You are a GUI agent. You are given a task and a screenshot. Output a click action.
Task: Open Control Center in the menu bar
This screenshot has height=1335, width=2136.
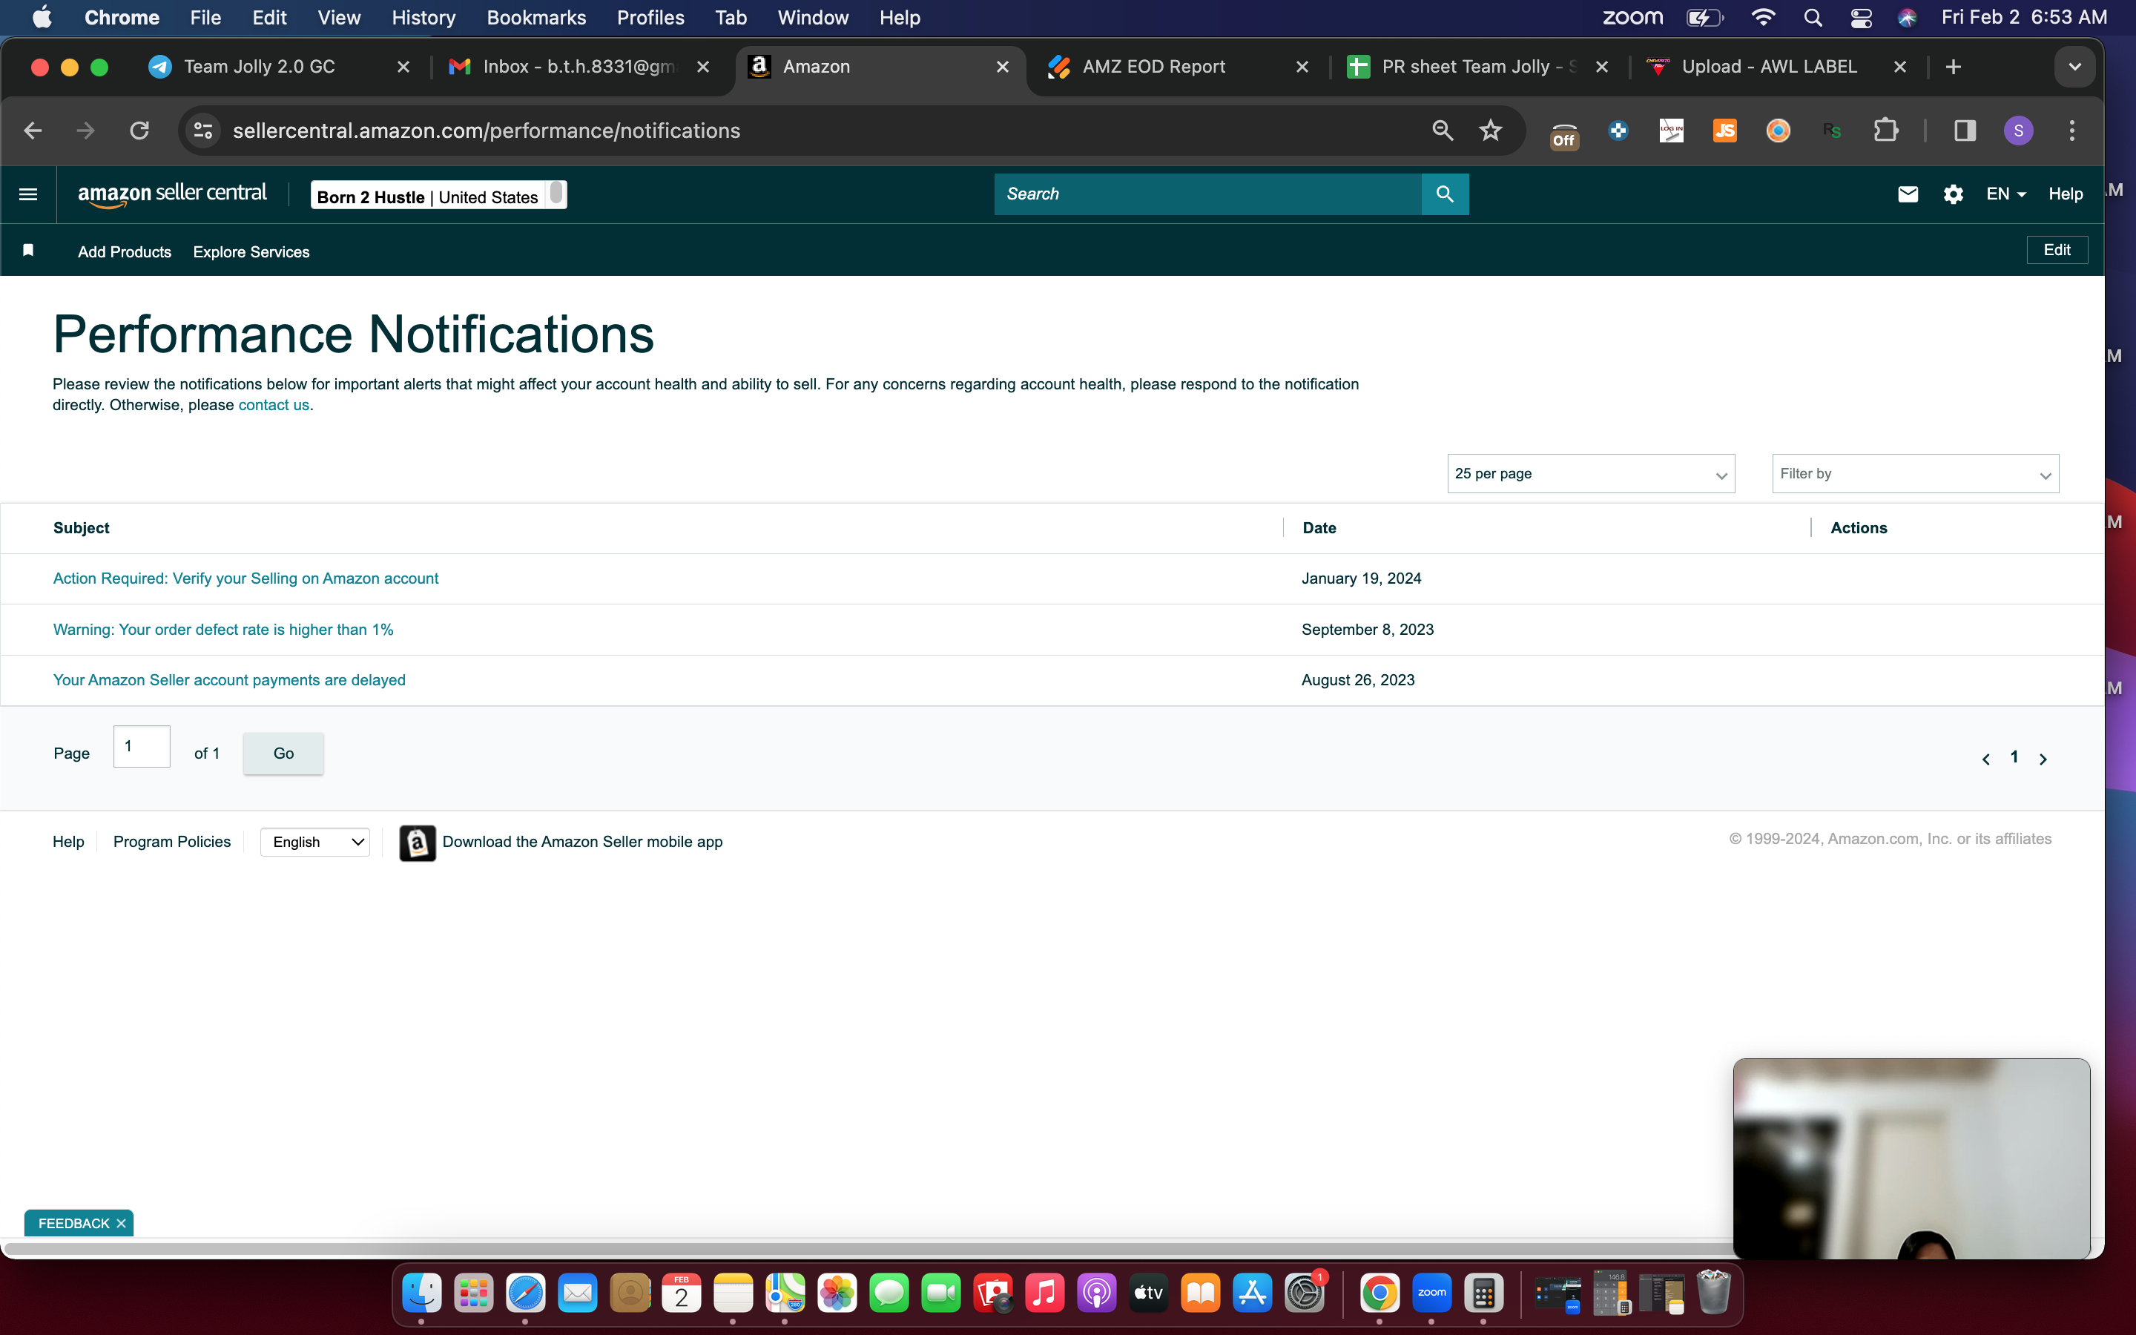[x=1861, y=18]
